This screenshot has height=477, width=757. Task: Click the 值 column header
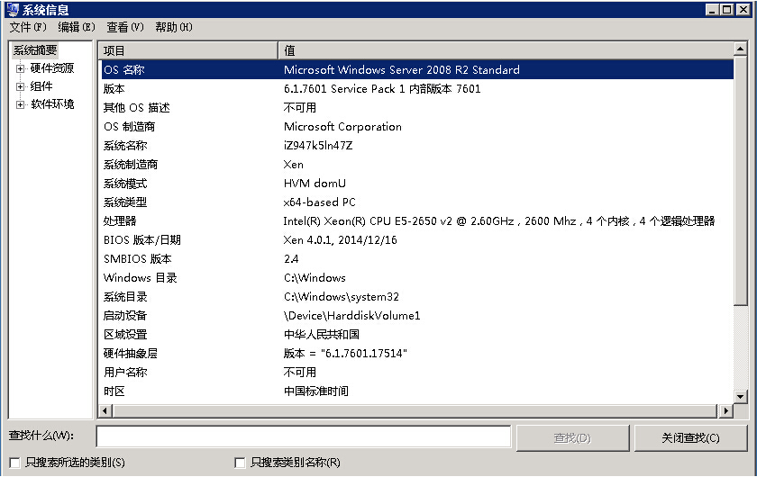coord(506,50)
